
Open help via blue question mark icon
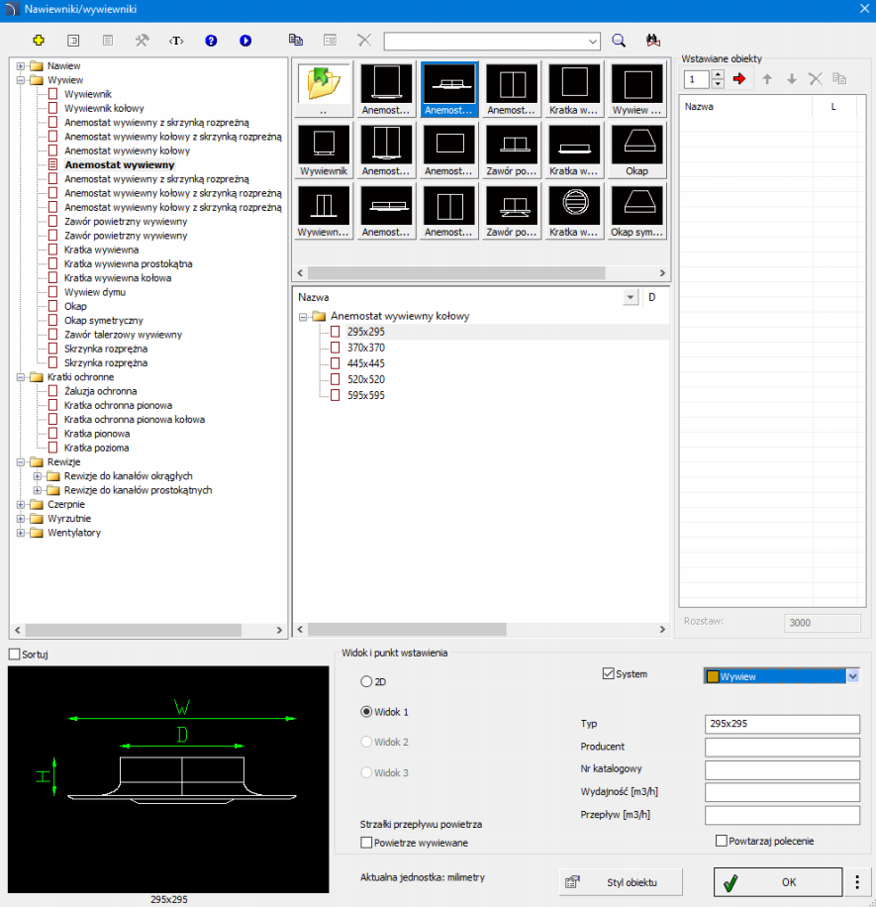[211, 41]
